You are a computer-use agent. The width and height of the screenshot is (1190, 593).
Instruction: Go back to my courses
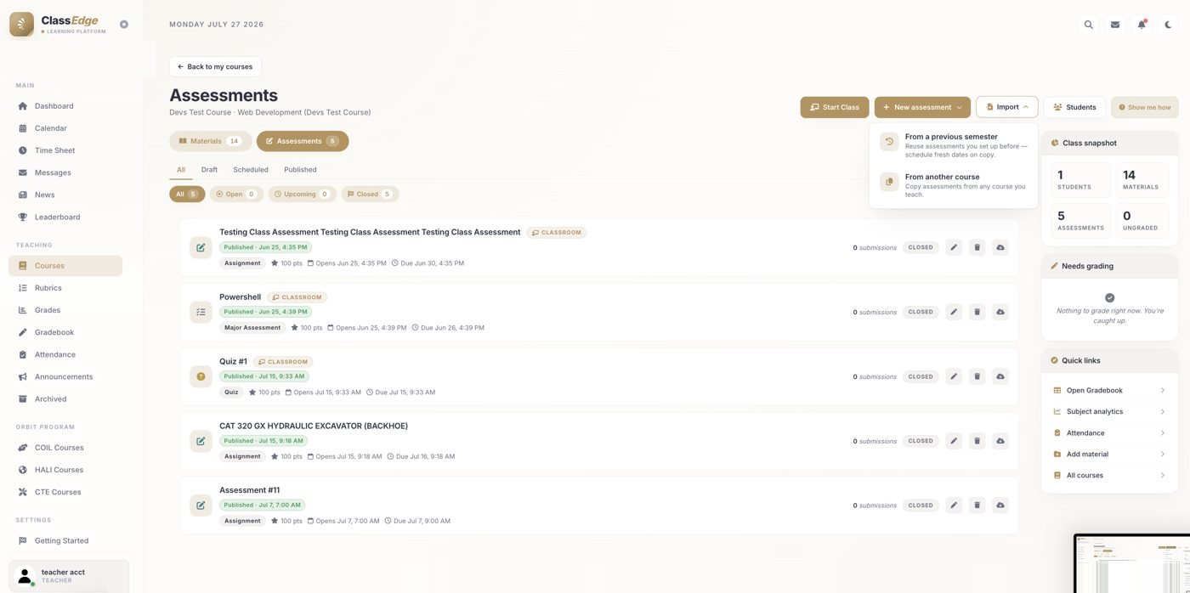215,66
